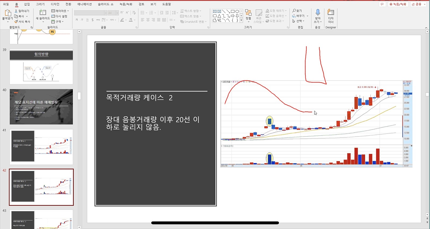Increase list indent level
Screen dimensions: 430x229
click(167, 13)
